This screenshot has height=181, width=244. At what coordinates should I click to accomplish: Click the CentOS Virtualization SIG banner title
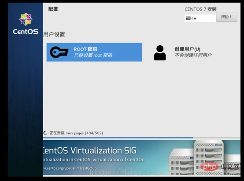(x=90, y=150)
